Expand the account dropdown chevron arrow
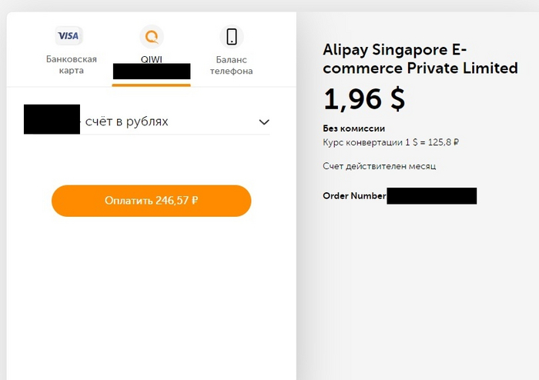The height and width of the screenshot is (380, 539). point(264,122)
